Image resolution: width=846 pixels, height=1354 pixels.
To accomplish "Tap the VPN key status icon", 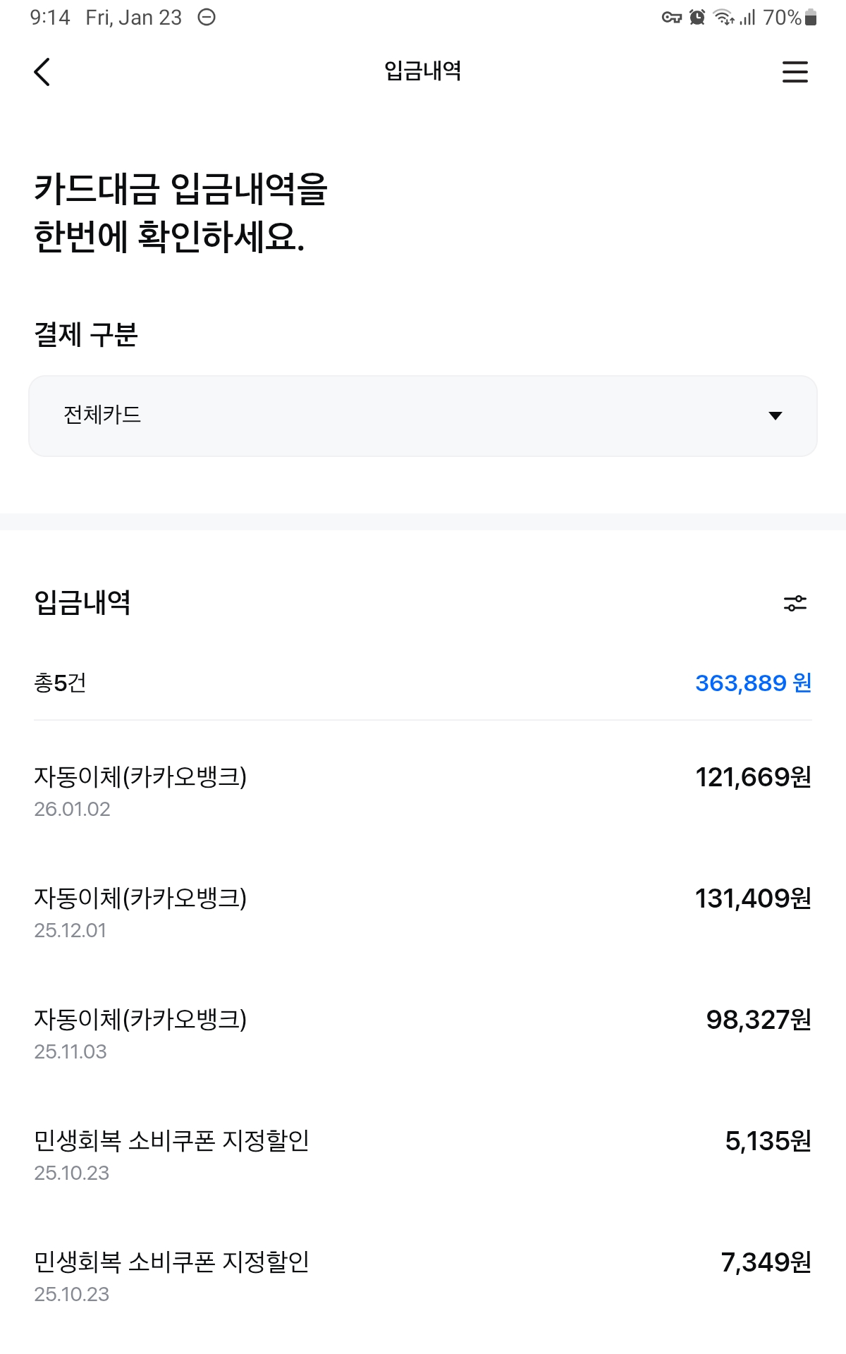I will 671,18.
